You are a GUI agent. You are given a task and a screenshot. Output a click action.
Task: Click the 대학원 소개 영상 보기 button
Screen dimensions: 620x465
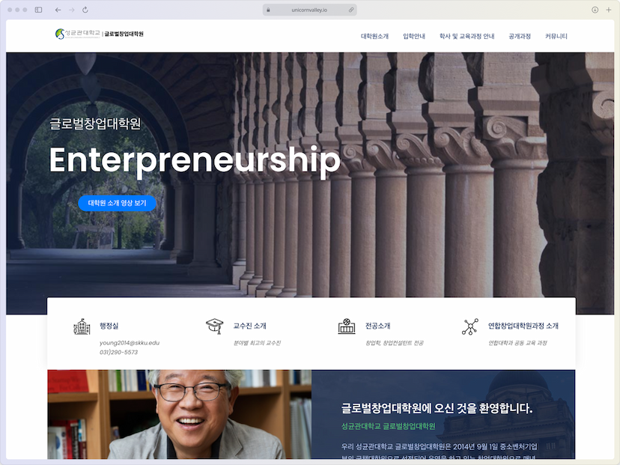coord(117,203)
